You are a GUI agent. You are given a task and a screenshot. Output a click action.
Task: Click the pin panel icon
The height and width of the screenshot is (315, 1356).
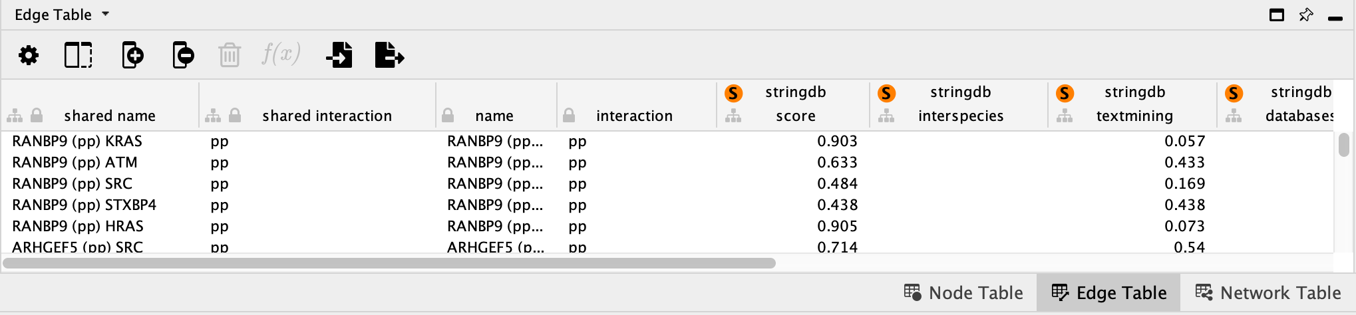coord(1306,15)
